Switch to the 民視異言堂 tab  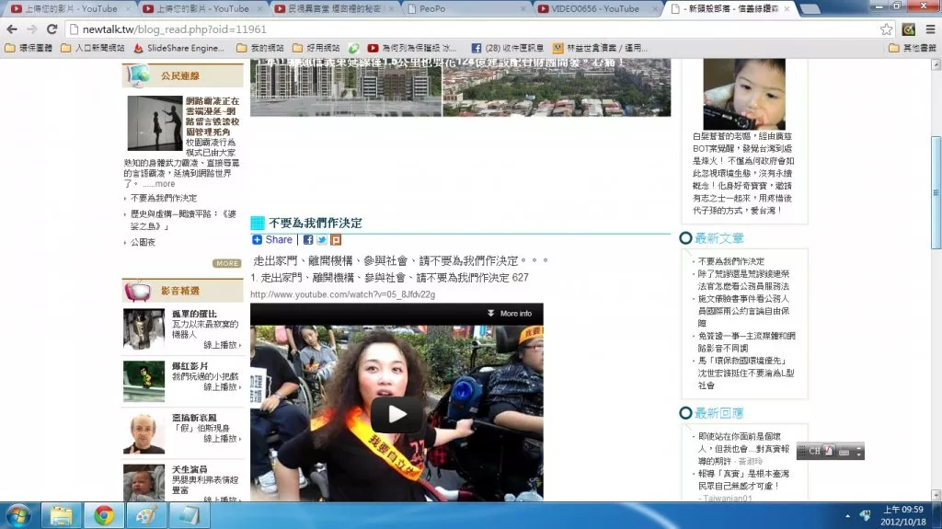tap(334, 8)
